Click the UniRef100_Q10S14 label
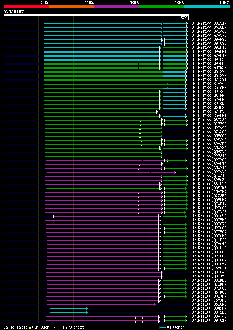The image size is (233, 330). (x=209, y=176)
